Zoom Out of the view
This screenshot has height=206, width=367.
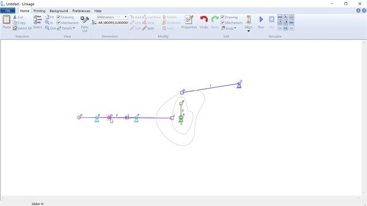[x=50, y=28]
